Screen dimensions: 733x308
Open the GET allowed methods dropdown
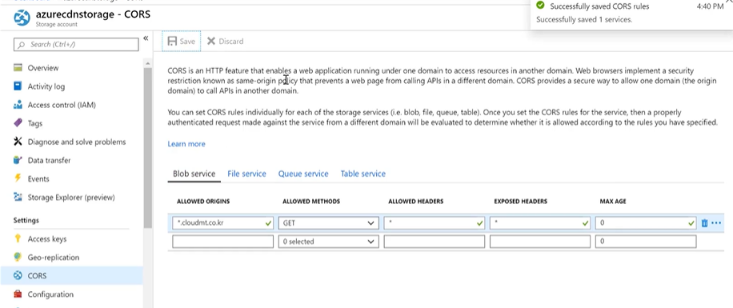tap(328, 223)
